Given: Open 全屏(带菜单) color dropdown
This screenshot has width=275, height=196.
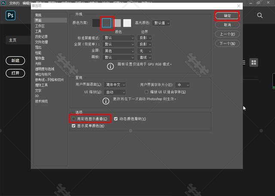Looking at the screenshot, I should pos(119,44).
